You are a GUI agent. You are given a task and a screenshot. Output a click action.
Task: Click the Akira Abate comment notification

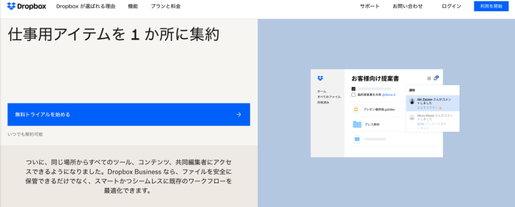point(433,122)
